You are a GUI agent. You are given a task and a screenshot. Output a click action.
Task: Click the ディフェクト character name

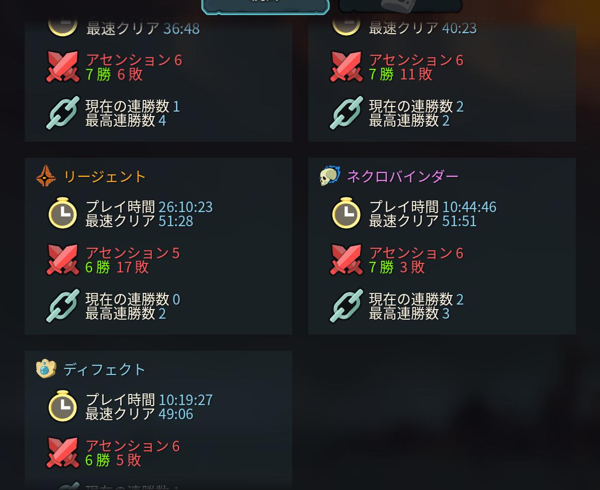(105, 369)
